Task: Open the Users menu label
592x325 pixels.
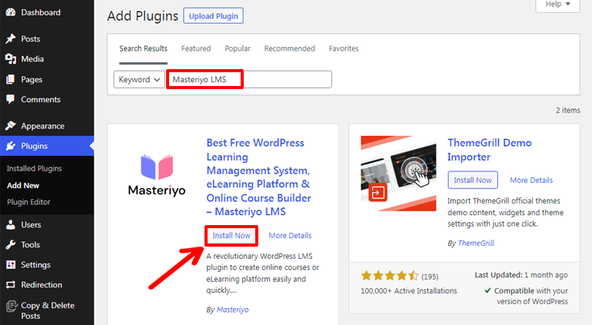Action: pyautogui.click(x=31, y=225)
